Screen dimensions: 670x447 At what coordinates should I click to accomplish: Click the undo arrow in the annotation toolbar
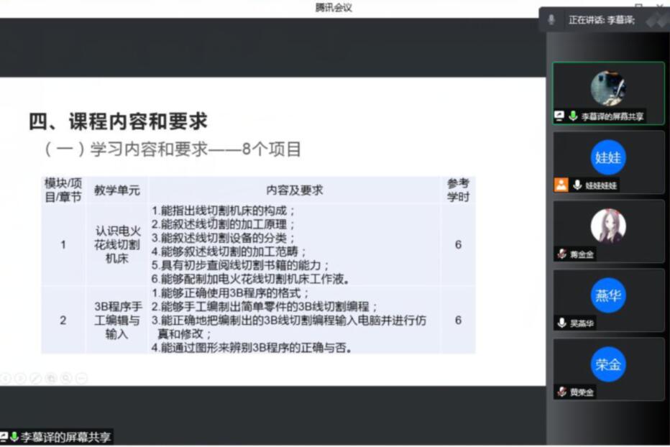tap(6, 377)
